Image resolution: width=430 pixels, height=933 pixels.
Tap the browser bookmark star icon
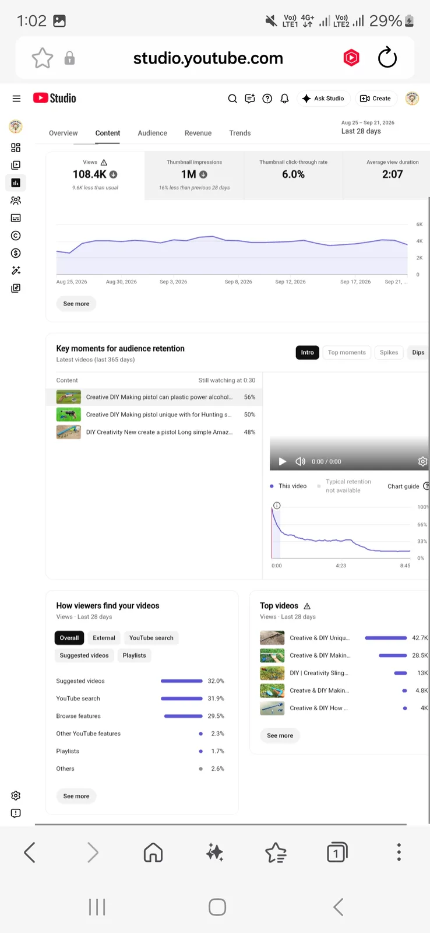click(43, 58)
